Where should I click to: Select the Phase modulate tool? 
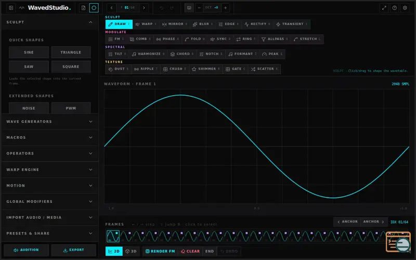click(x=167, y=39)
